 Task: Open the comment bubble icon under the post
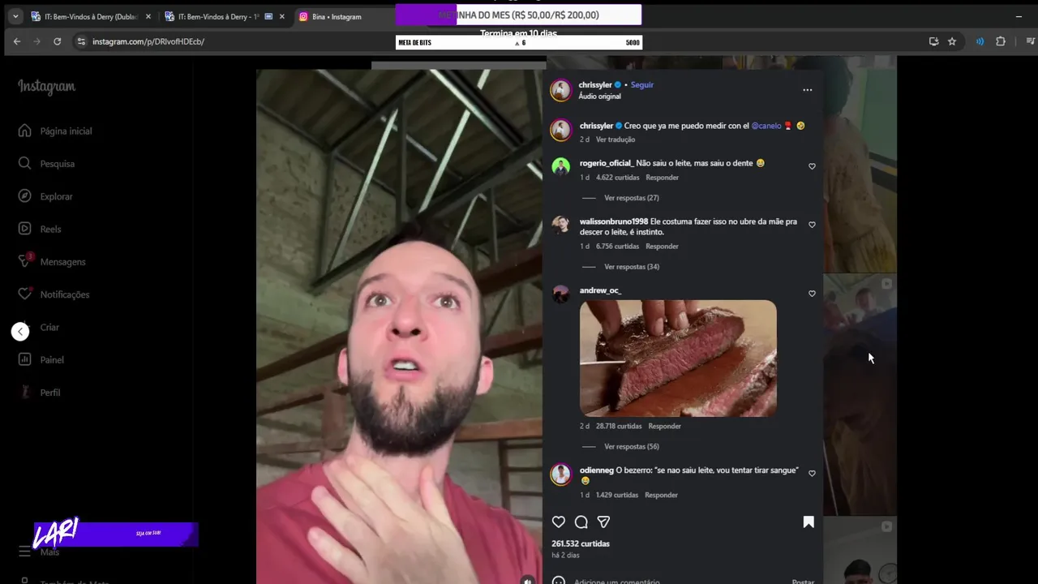pos(581,522)
